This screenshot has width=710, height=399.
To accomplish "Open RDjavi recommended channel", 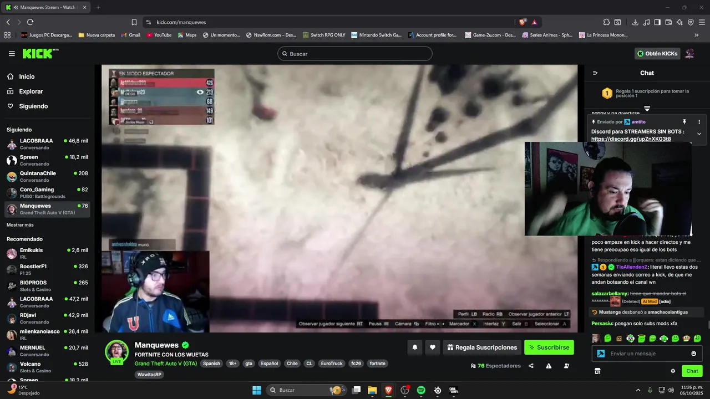I will [x=47, y=318].
